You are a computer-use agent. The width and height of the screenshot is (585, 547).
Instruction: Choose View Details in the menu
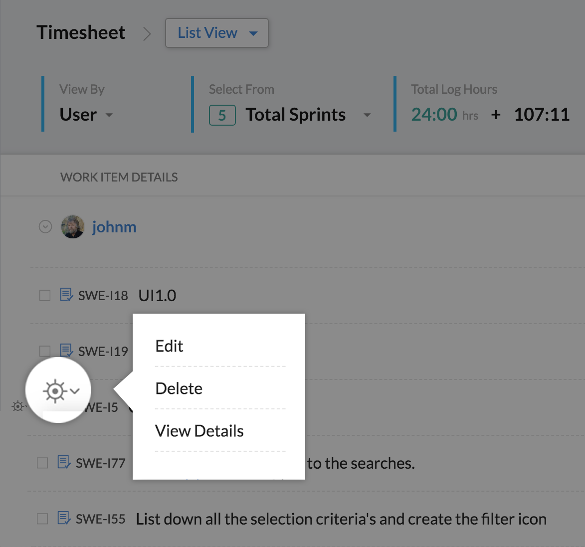pos(199,431)
